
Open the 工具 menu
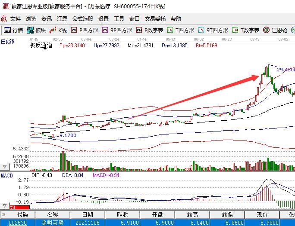tap(119, 19)
